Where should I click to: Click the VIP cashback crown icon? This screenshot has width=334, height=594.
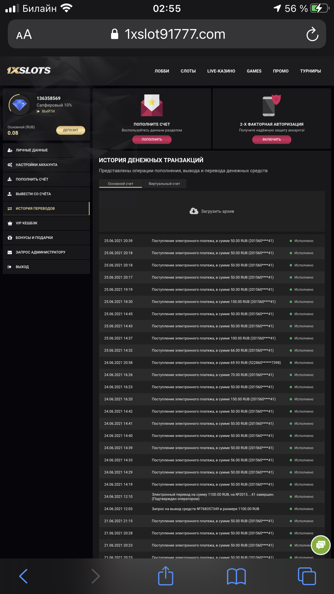coord(10,223)
